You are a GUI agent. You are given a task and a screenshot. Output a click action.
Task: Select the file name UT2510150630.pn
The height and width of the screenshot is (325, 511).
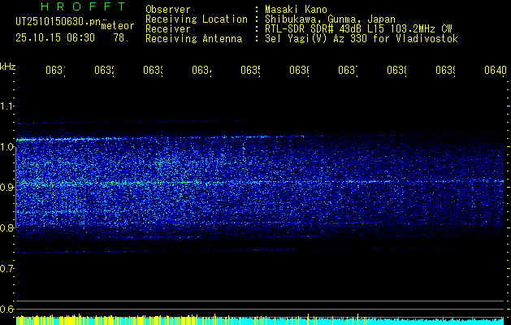58,22
